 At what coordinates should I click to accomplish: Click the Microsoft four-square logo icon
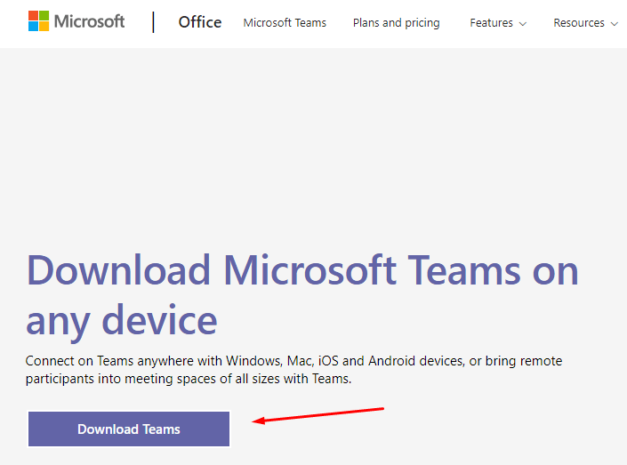[x=38, y=20]
